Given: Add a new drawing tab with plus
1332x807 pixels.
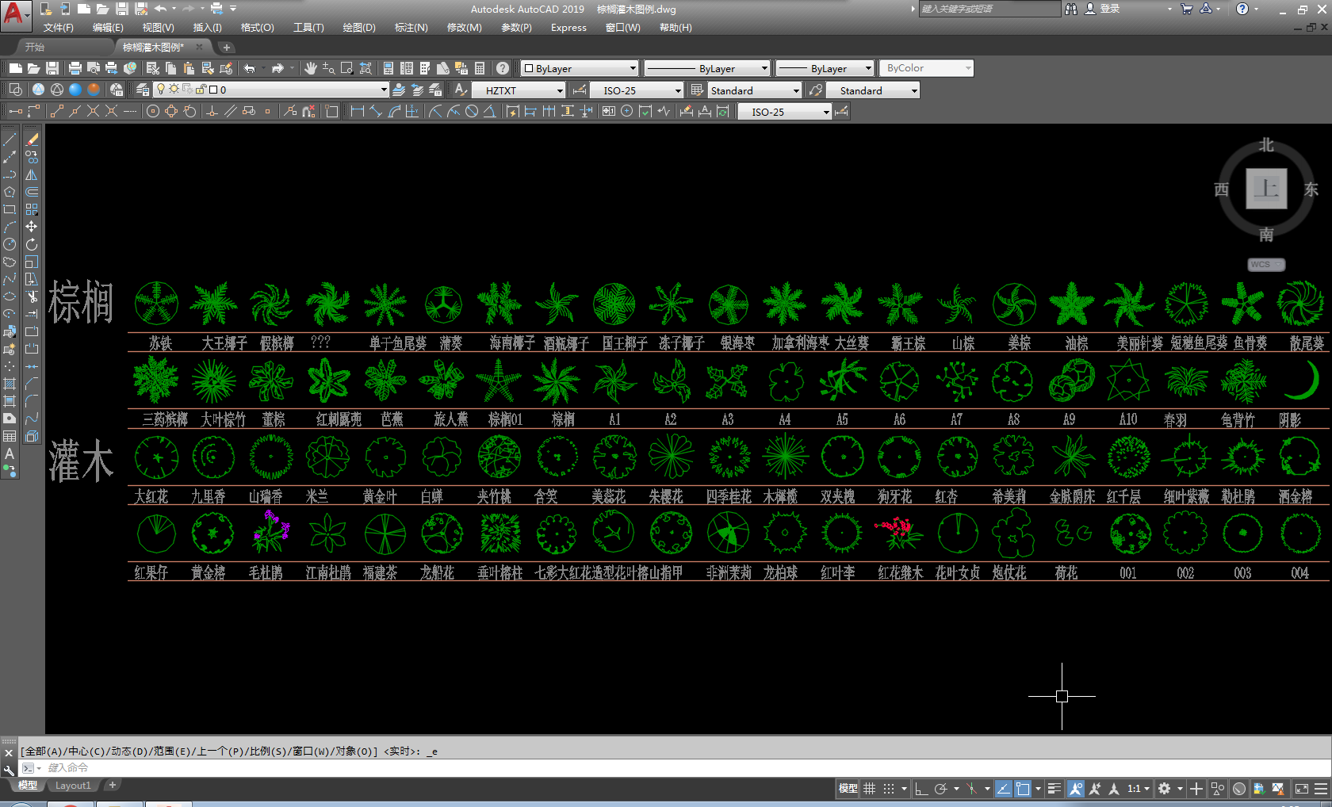Looking at the screenshot, I should pyautogui.click(x=226, y=48).
